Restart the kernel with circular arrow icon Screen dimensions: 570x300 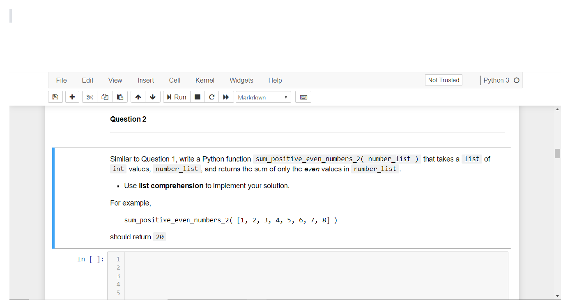click(211, 97)
